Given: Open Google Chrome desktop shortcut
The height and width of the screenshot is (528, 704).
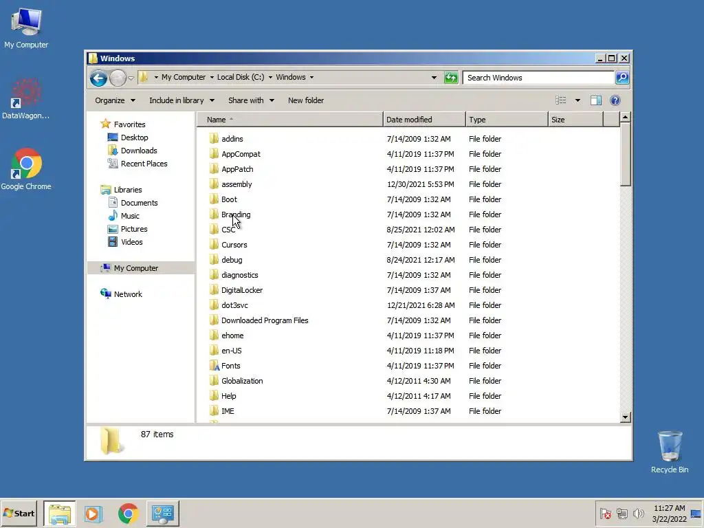Looking at the screenshot, I should (26, 169).
